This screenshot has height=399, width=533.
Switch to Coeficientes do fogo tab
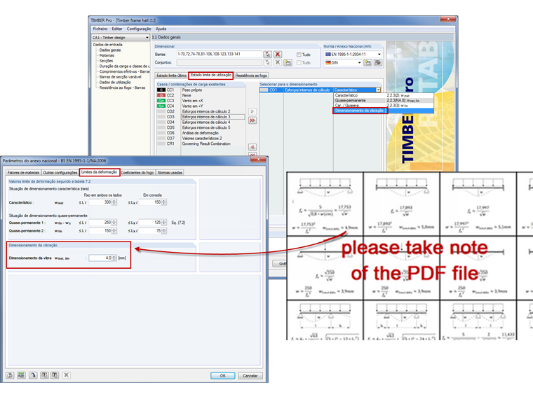[137, 173]
